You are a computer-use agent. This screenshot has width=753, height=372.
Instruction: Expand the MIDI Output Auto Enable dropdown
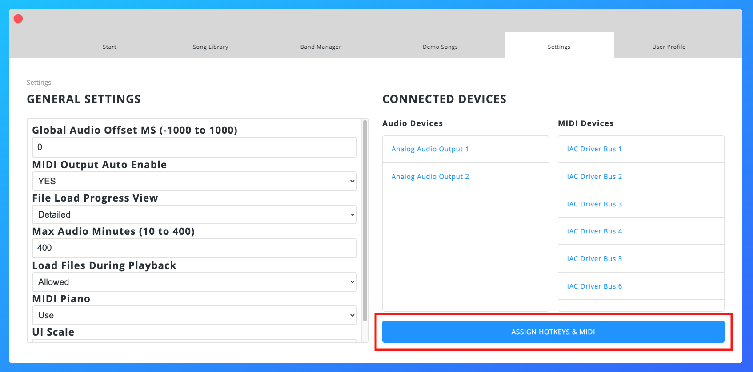[x=194, y=181]
